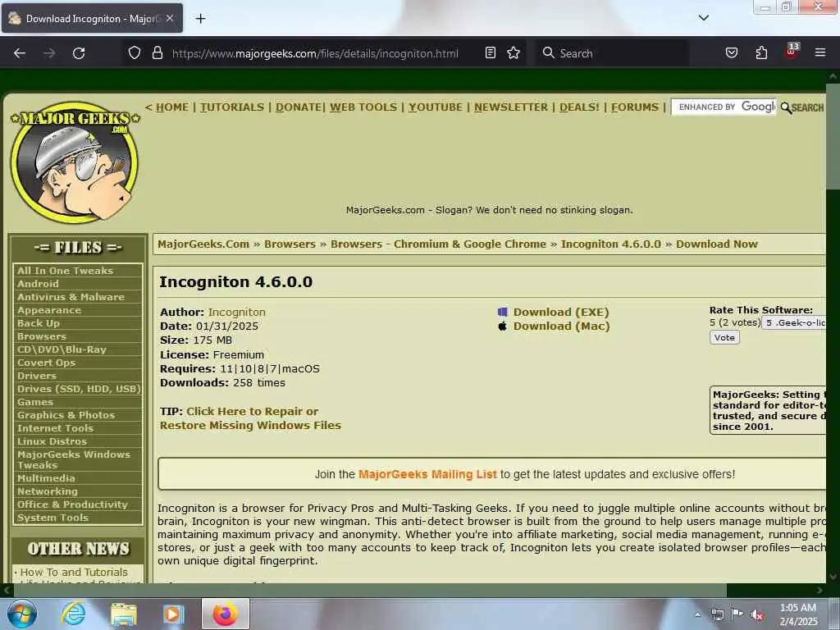
Task: Click the Firefox taskbar icon
Action: pos(225,614)
